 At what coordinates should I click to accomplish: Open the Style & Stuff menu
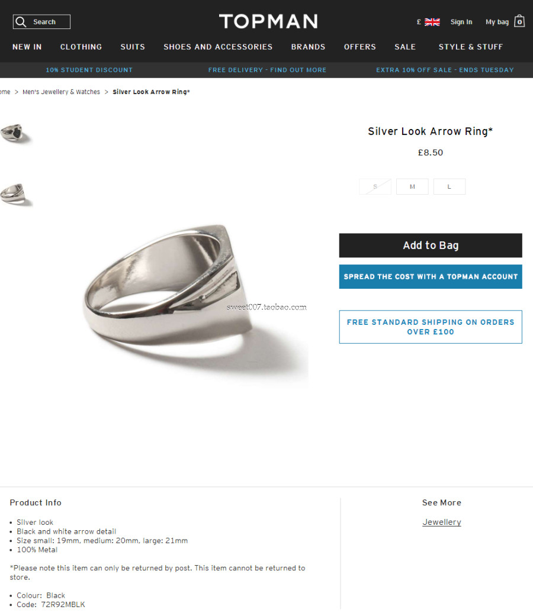[470, 47]
